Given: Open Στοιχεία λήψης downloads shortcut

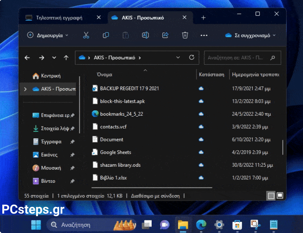Looking at the screenshot, I should [51, 128].
